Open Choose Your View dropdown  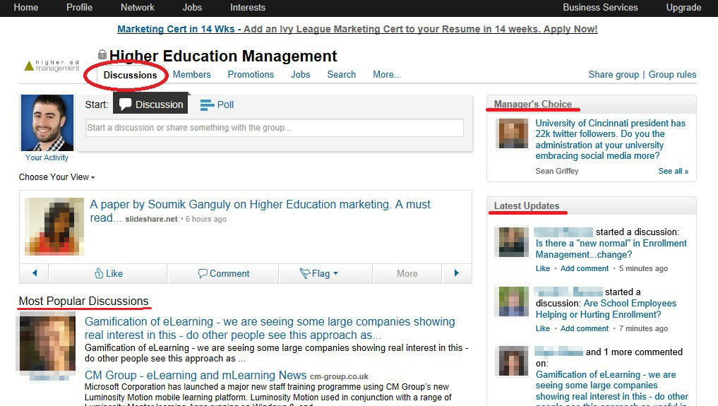point(56,177)
